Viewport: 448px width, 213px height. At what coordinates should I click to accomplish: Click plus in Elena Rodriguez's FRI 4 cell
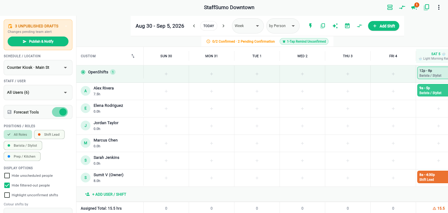(393, 109)
